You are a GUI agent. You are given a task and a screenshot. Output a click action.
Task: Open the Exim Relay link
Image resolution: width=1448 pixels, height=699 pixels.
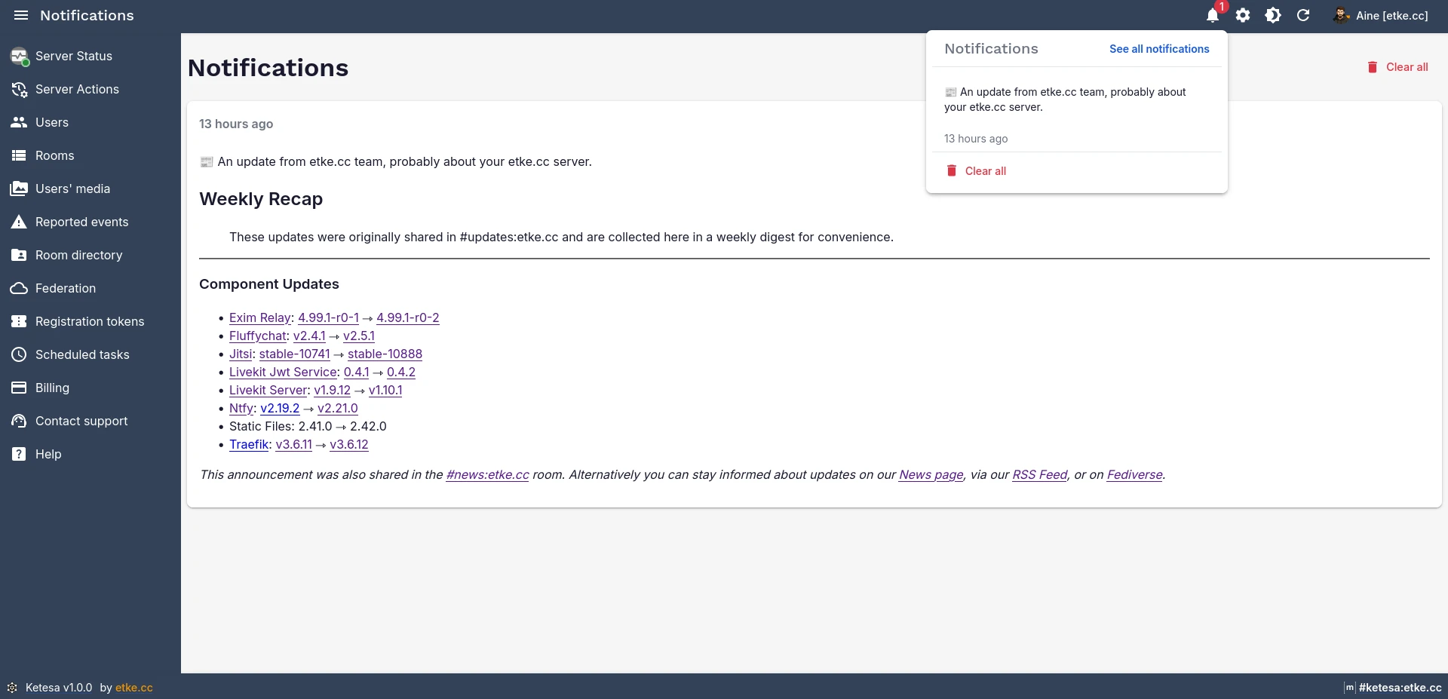259,317
